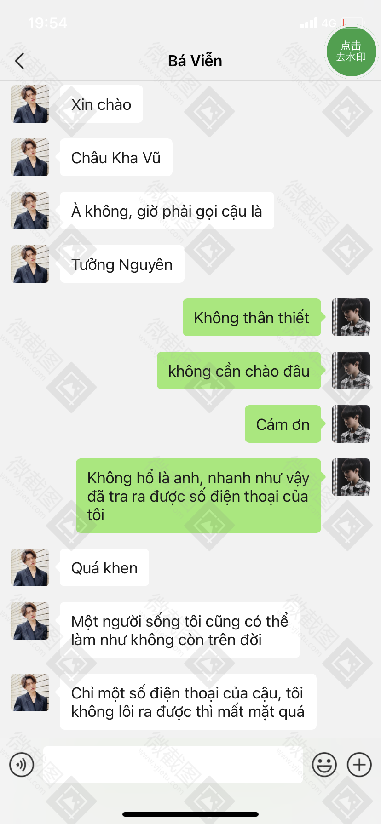Tap the "không cần chào đâu" bubble
381x824 pixels.
[x=239, y=371]
